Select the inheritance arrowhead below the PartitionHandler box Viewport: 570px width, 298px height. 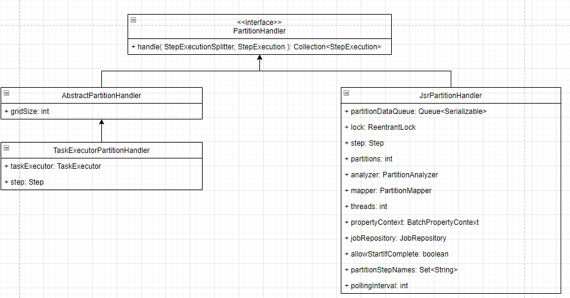[259, 58]
